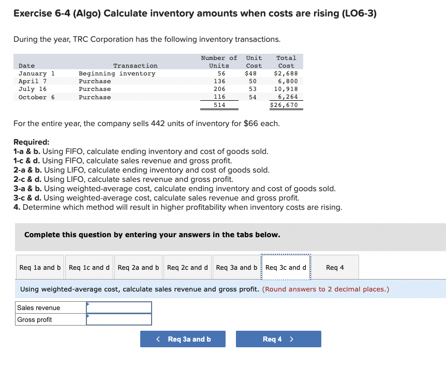Screen dimensions: 446x370
Task: Click the "Sales revenue" row label
Action: (x=36, y=307)
